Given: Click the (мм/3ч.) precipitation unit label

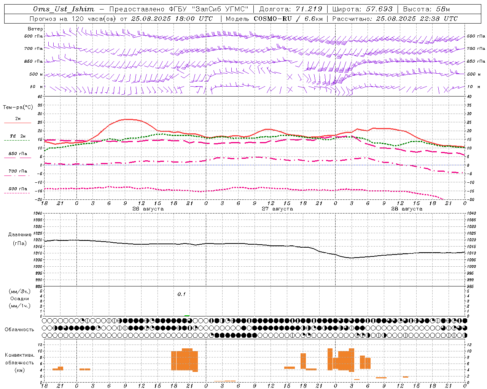Looking at the screenshot, I should tap(19, 291).
